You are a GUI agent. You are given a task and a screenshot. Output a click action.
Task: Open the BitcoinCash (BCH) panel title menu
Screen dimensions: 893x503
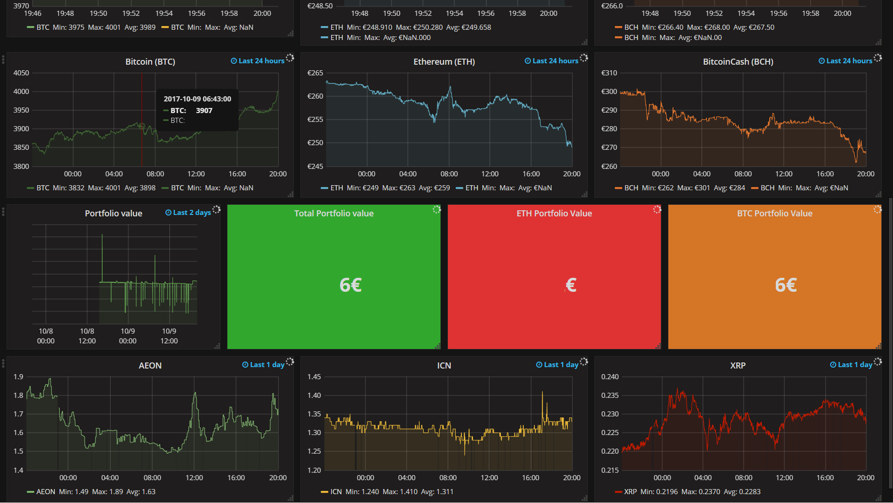(738, 61)
